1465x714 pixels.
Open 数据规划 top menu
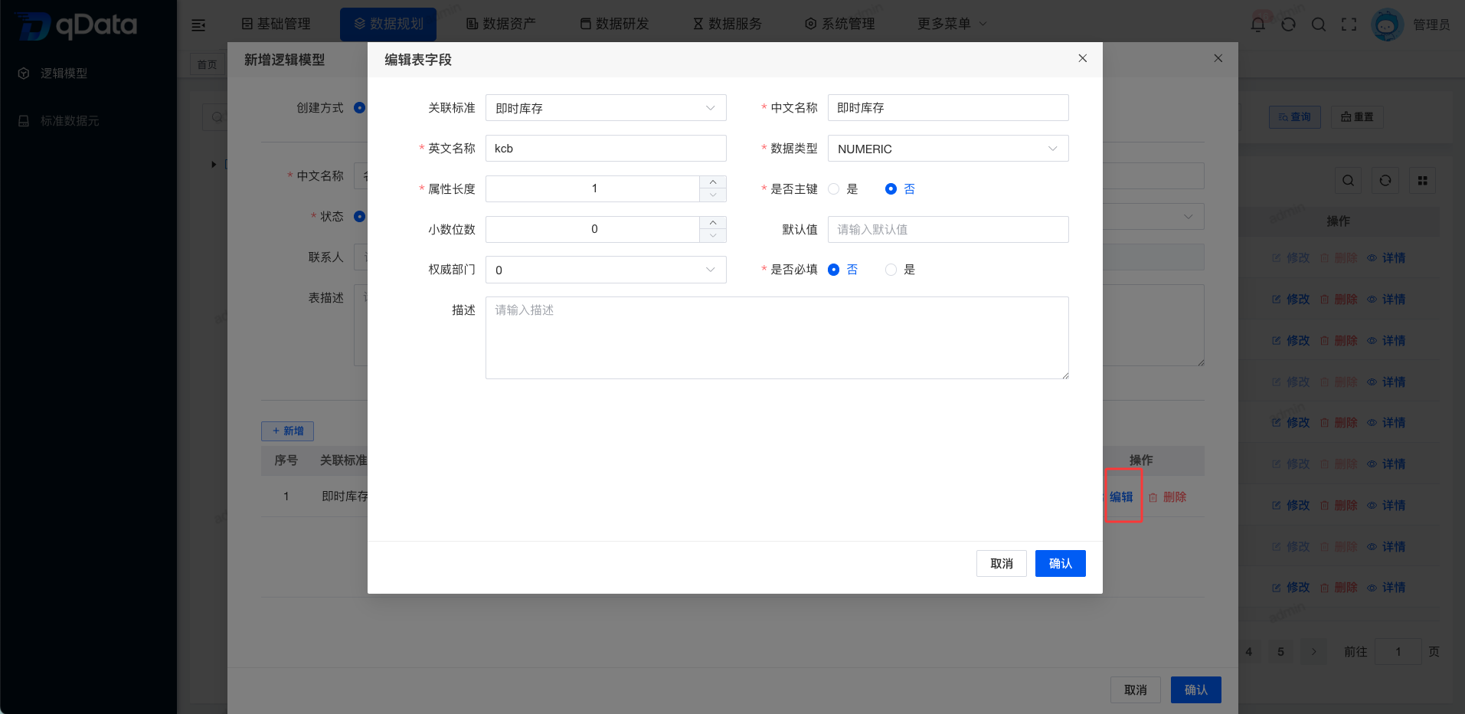388,24
